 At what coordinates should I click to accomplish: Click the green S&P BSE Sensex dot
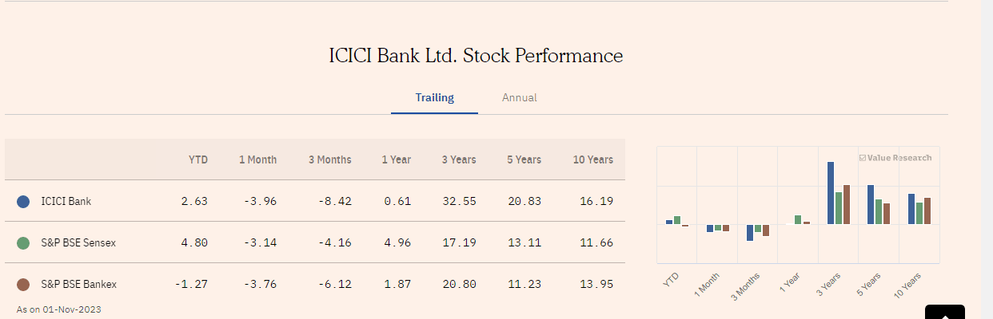coord(23,242)
